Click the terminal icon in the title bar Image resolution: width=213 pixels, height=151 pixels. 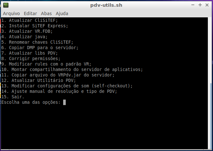pyautogui.click(x=6, y=5)
